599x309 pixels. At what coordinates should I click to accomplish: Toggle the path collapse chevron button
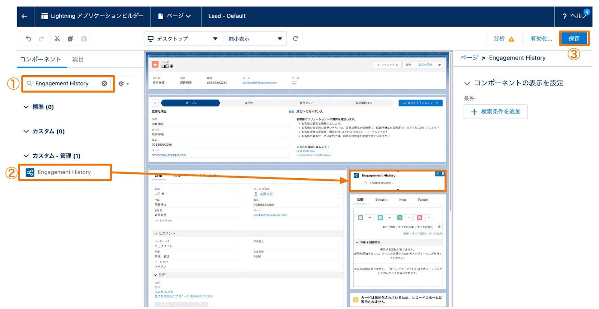(155, 103)
